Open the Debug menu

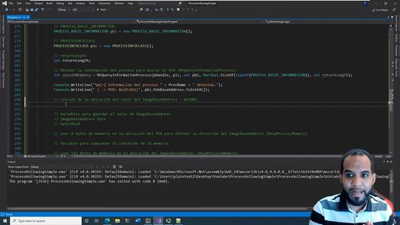click(x=60, y=3)
